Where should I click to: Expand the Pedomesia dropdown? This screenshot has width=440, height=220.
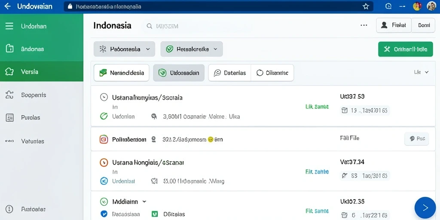[x=124, y=49]
